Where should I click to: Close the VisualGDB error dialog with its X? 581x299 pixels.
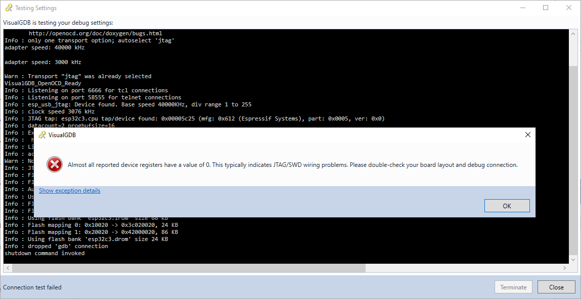[x=528, y=135]
